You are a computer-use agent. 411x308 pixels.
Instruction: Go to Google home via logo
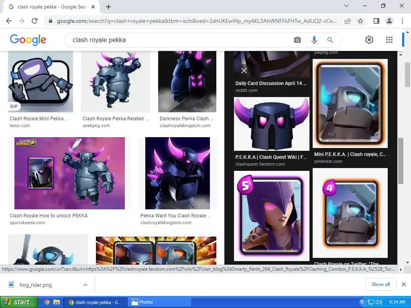[x=28, y=40]
